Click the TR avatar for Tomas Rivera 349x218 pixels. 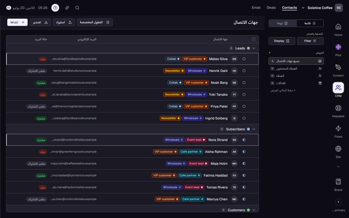point(234,187)
